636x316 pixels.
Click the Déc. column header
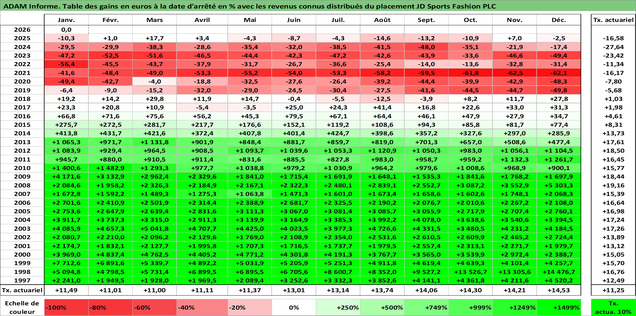[x=559, y=20]
